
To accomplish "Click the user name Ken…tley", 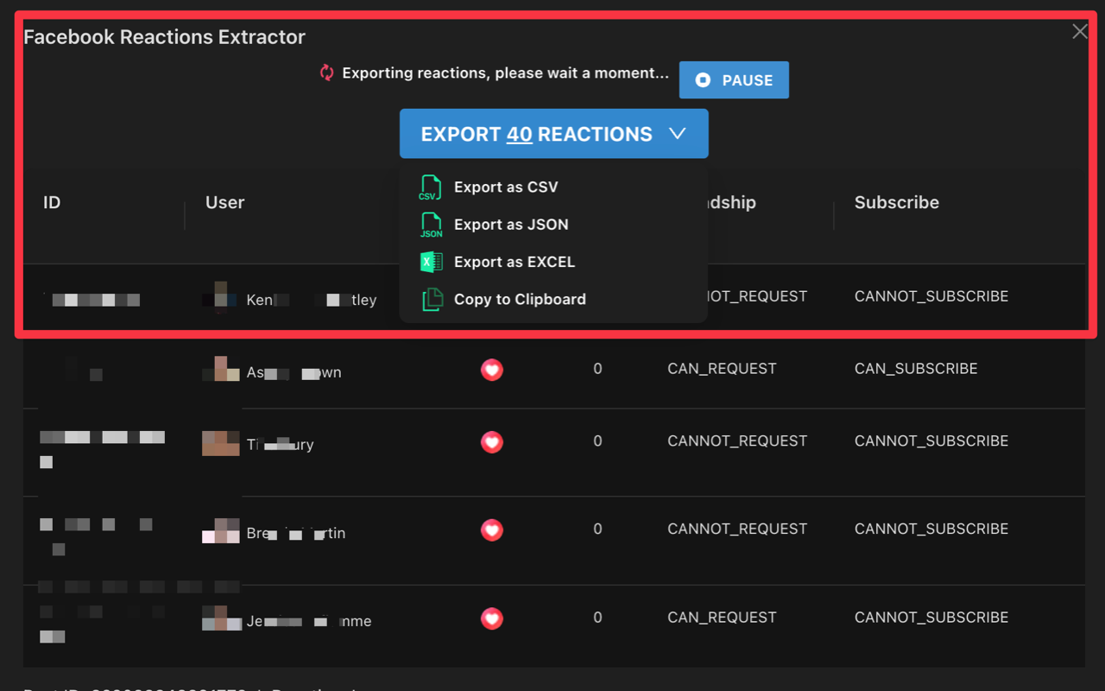I will [312, 301].
